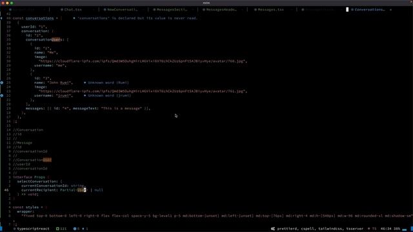Click the 'Unknown word (Rumi)' diagnostic text
413x232 pixels.
pos(108,82)
